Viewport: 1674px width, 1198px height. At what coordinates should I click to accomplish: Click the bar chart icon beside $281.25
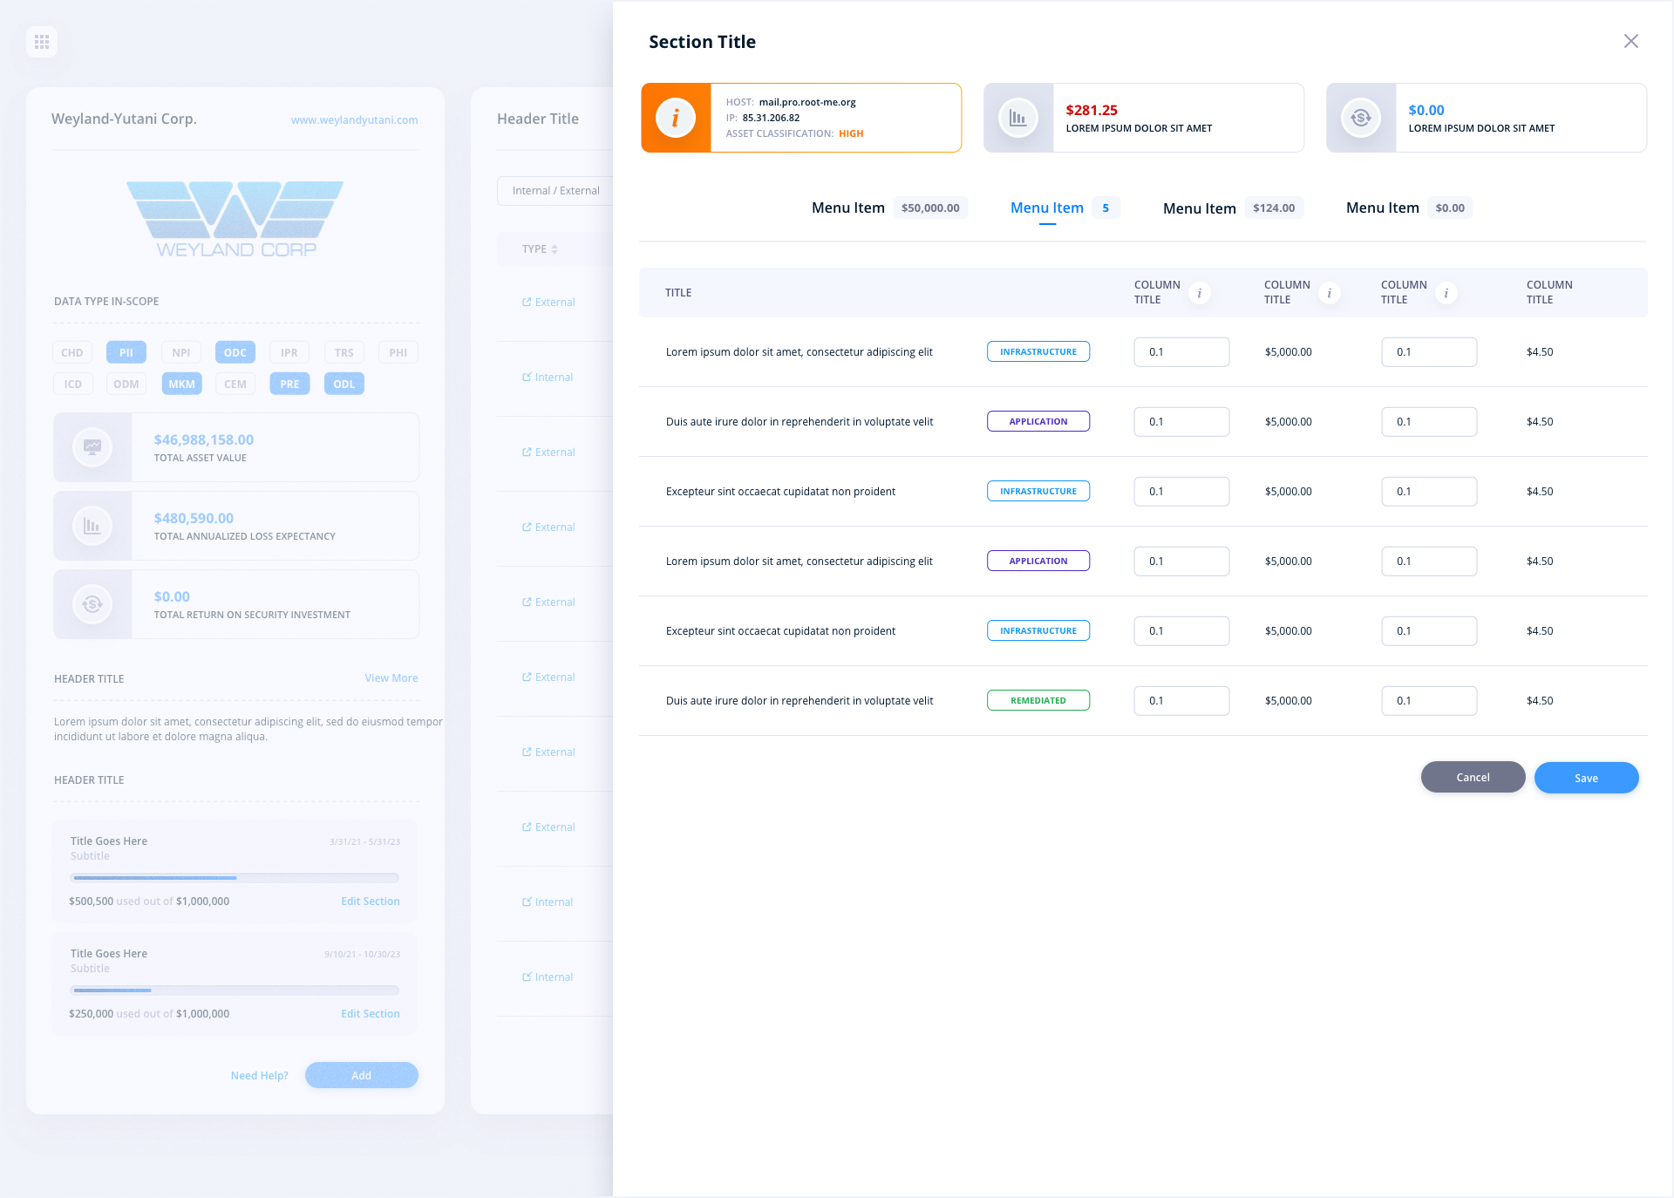point(1017,118)
